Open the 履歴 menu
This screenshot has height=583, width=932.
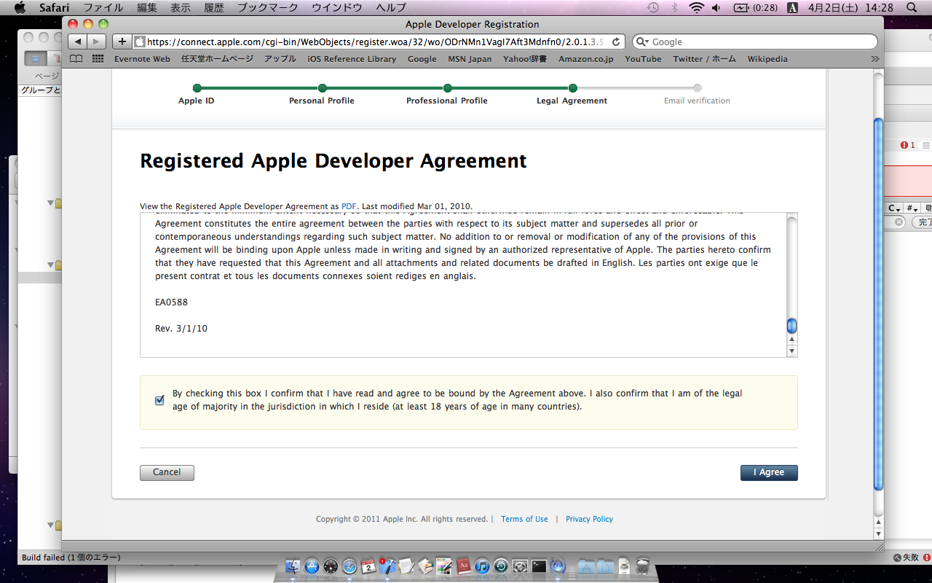coord(214,7)
